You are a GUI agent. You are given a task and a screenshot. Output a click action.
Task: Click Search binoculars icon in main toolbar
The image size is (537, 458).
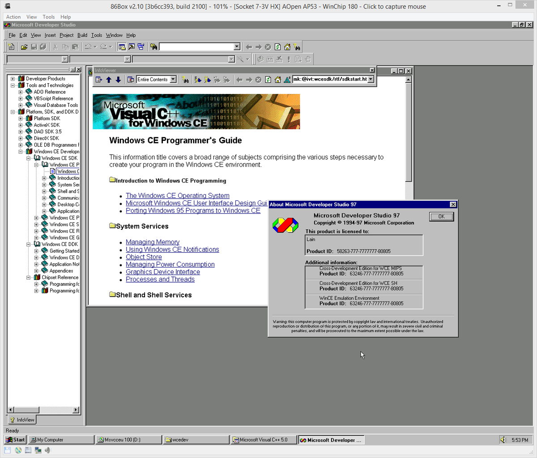click(297, 47)
